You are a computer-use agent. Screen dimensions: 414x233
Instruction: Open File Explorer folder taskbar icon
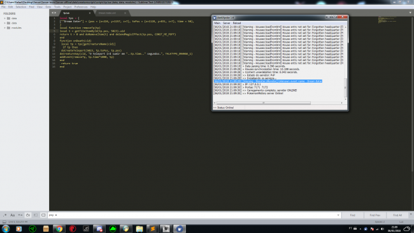coord(139,229)
